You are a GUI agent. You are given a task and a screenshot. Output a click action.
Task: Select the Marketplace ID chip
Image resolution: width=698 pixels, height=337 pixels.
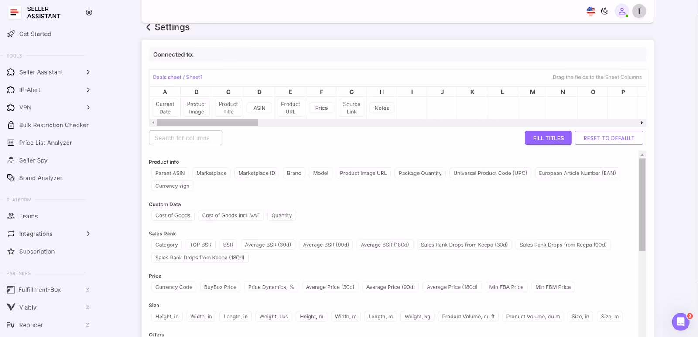[x=257, y=173]
